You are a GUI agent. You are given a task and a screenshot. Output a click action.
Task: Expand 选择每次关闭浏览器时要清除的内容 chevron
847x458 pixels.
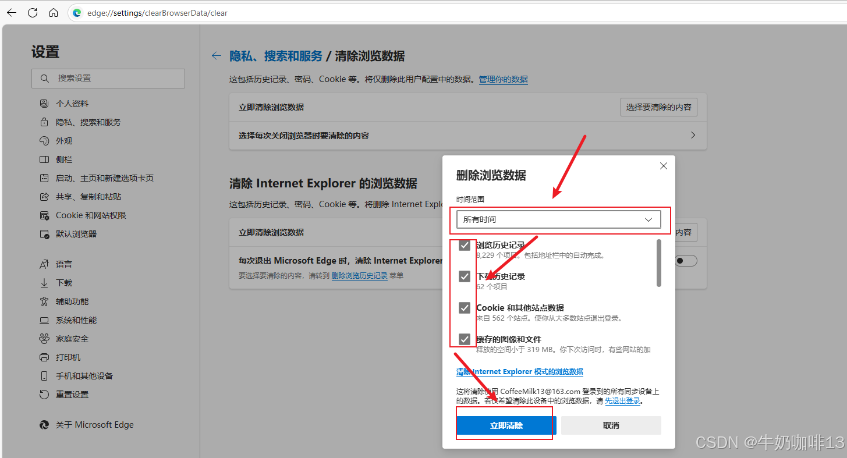click(x=693, y=135)
